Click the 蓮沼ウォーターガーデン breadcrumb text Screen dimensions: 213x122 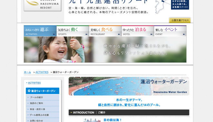point(66,72)
